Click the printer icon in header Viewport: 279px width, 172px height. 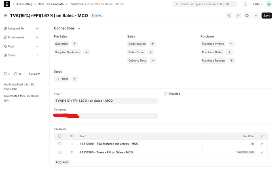tap(247, 16)
